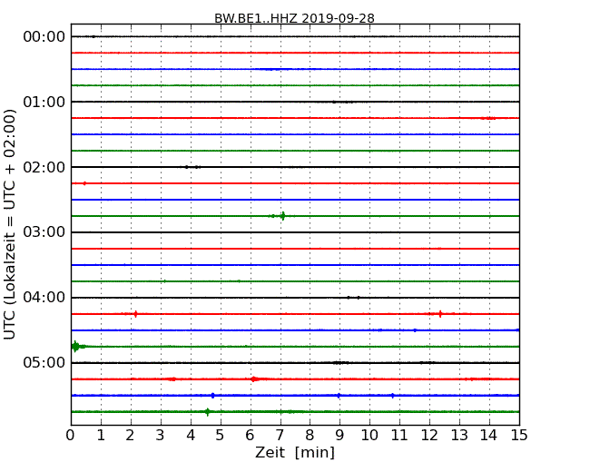The width and height of the screenshot is (590, 472).
Task: Click x-axis tick label 2
Action: pyautogui.click(x=130, y=435)
